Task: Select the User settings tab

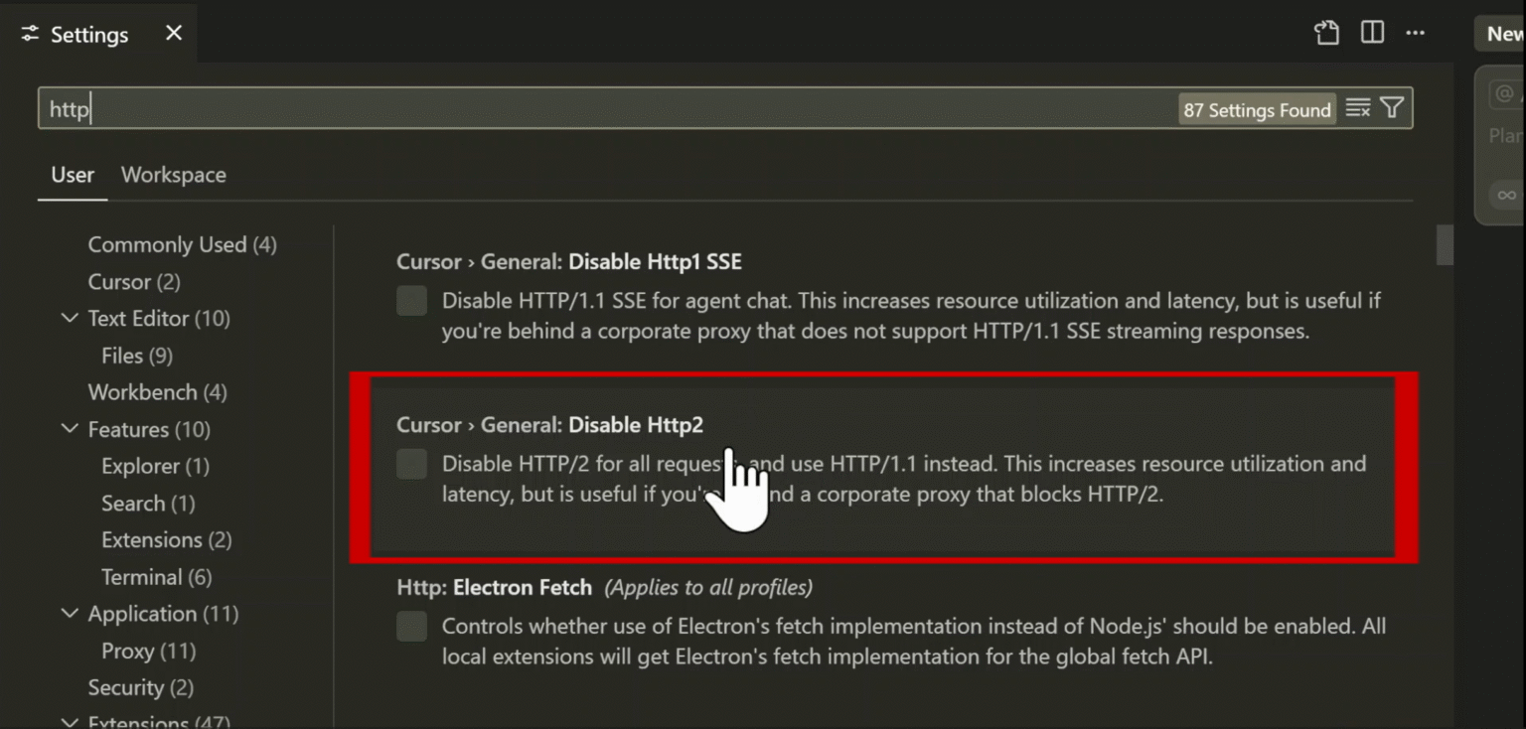Action: [x=73, y=175]
